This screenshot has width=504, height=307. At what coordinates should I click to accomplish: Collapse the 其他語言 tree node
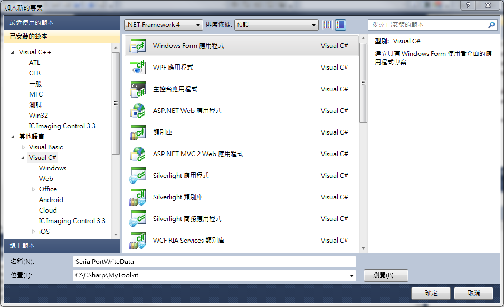13,137
